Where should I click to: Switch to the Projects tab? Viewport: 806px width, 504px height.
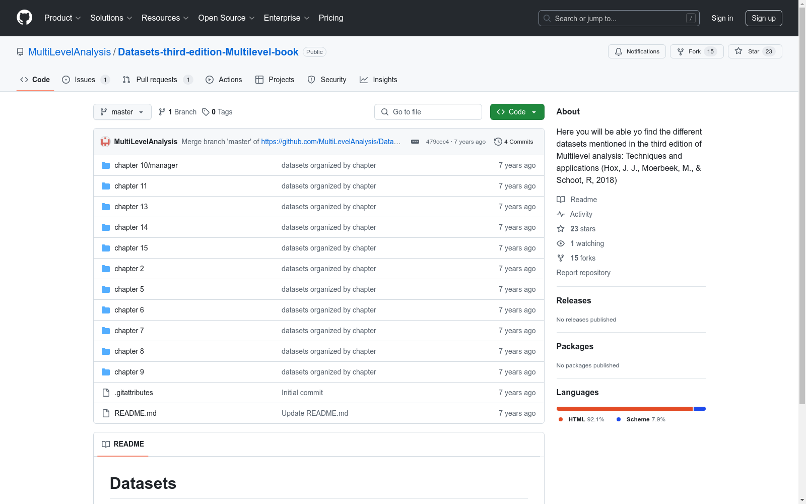coord(275,80)
